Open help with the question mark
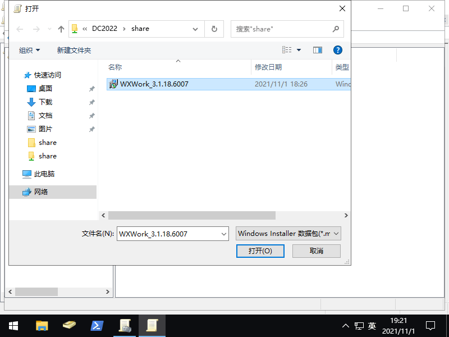The width and height of the screenshot is (449, 337). (338, 50)
